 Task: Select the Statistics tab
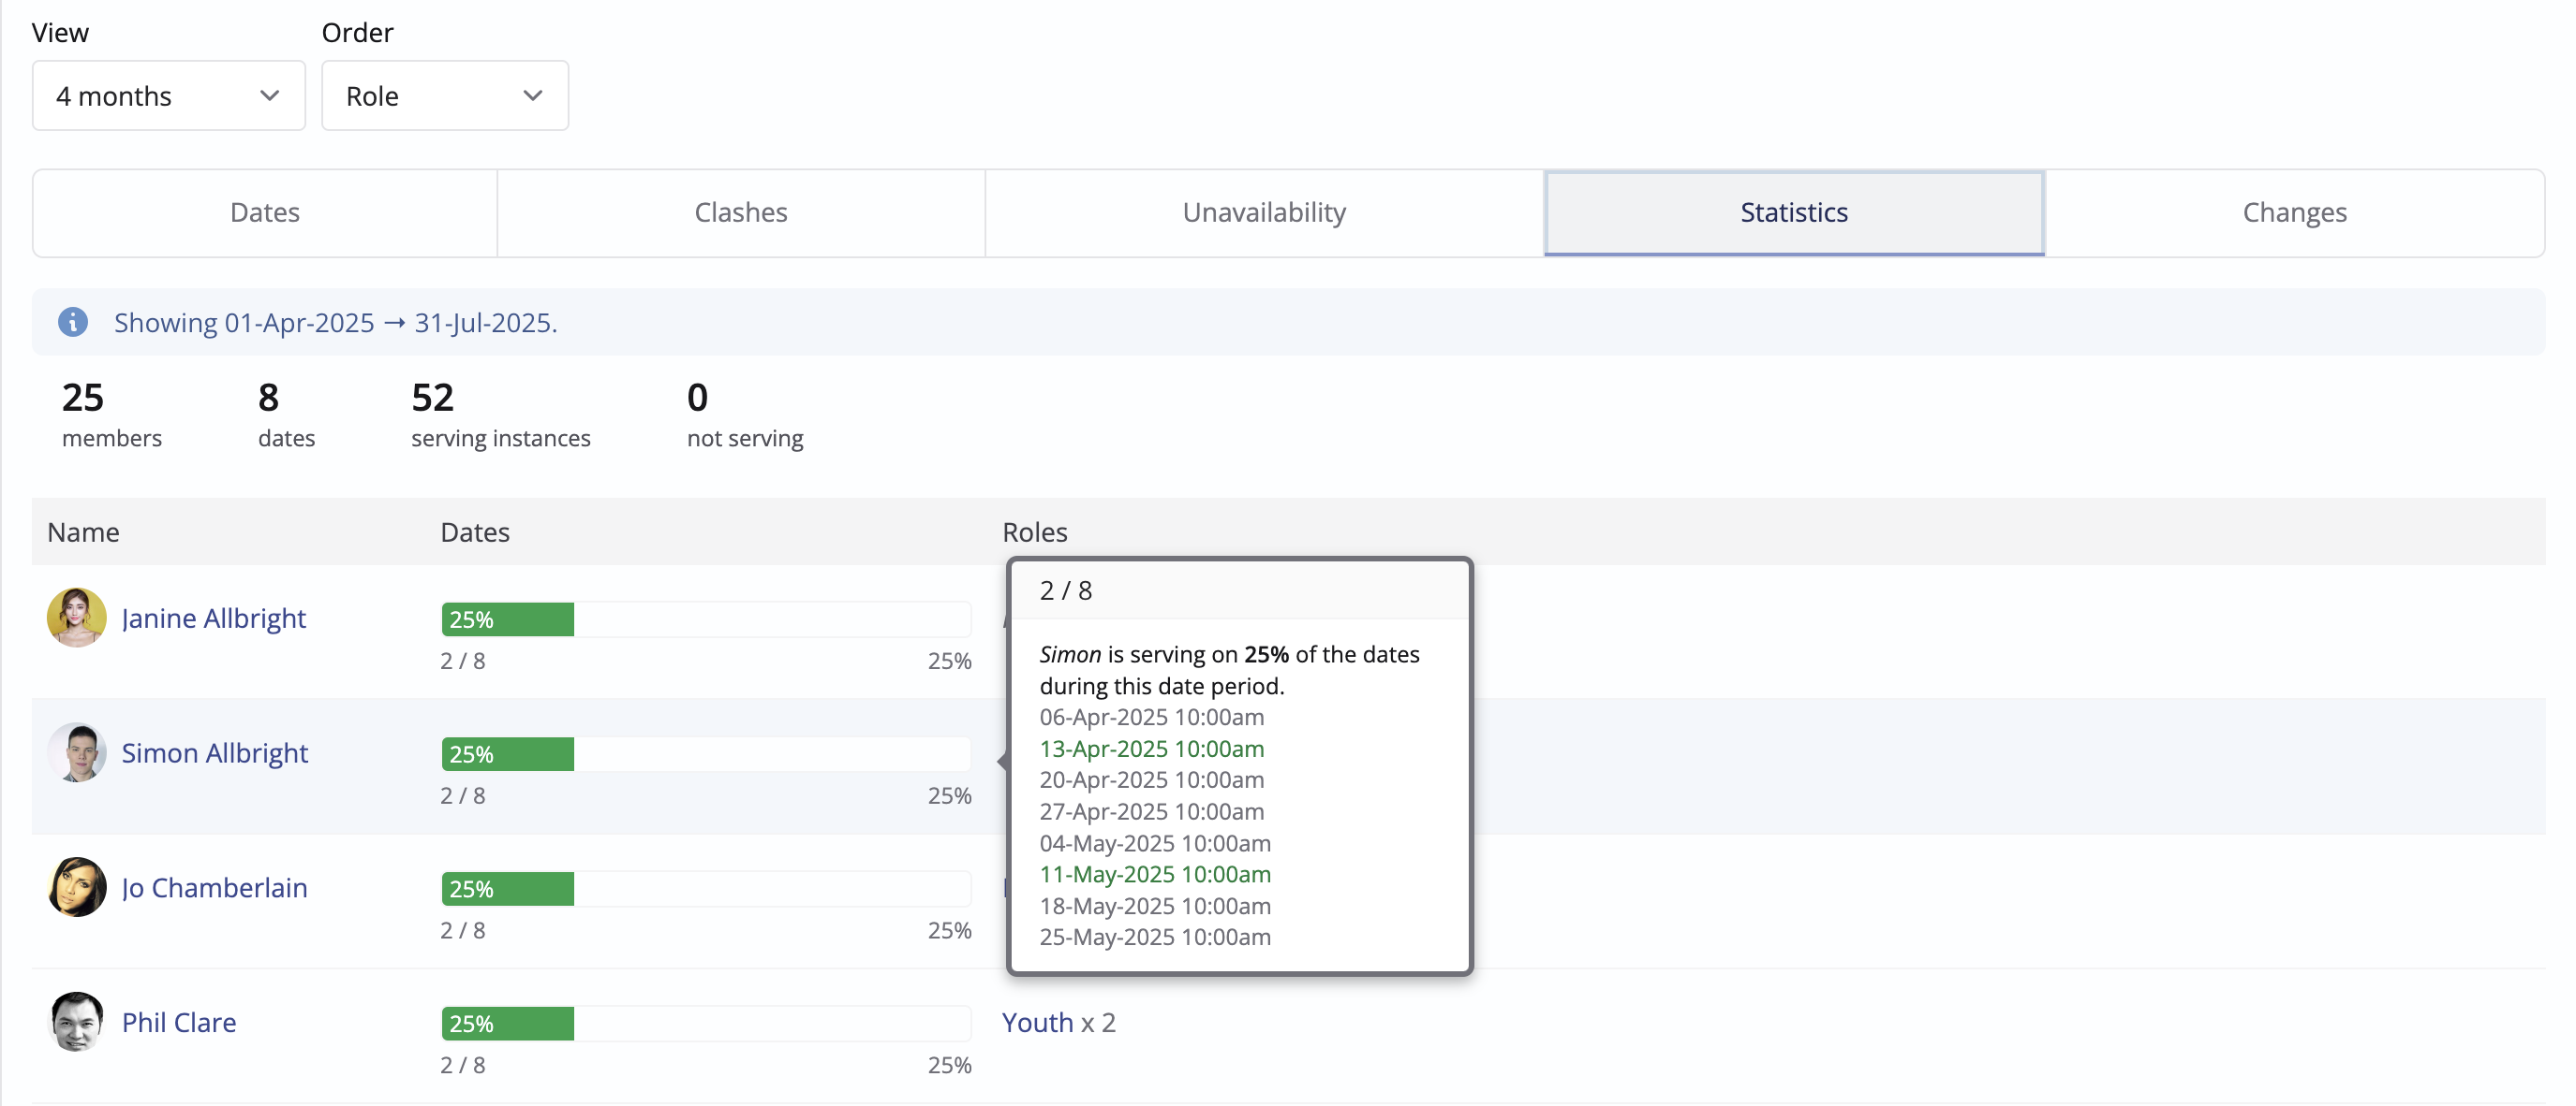(1793, 212)
